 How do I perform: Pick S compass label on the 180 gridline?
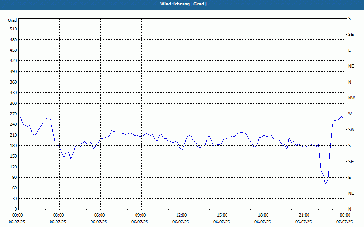(x=349, y=146)
